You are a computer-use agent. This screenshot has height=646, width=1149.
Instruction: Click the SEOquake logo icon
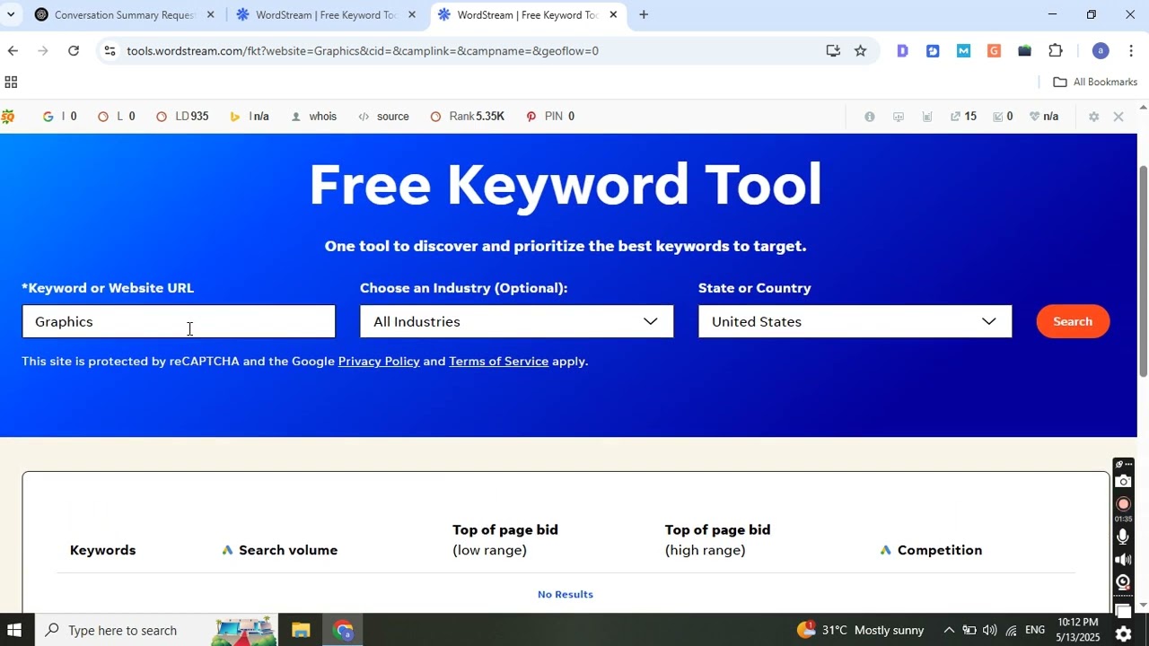click(x=7, y=117)
